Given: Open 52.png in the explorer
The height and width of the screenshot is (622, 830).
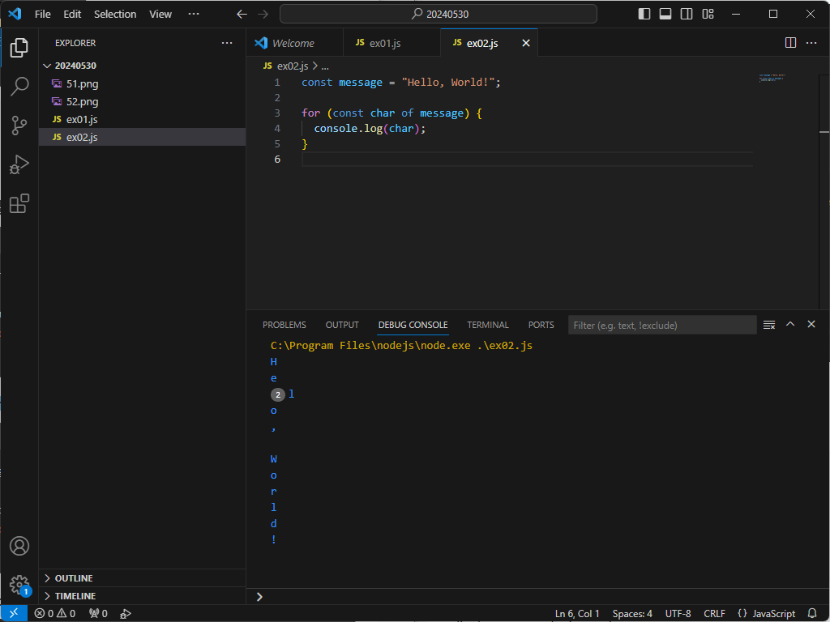Looking at the screenshot, I should (x=142, y=101).
